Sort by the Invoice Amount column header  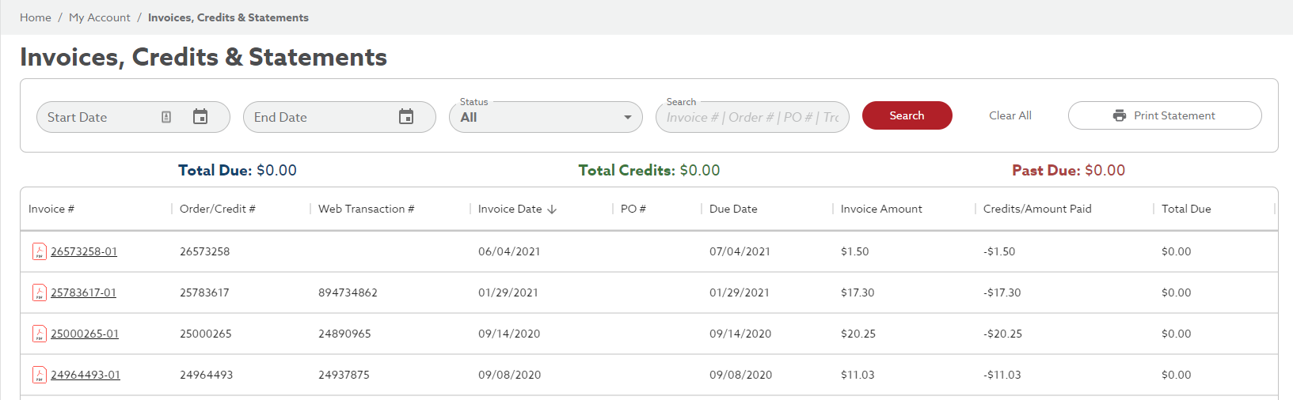tap(881, 209)
